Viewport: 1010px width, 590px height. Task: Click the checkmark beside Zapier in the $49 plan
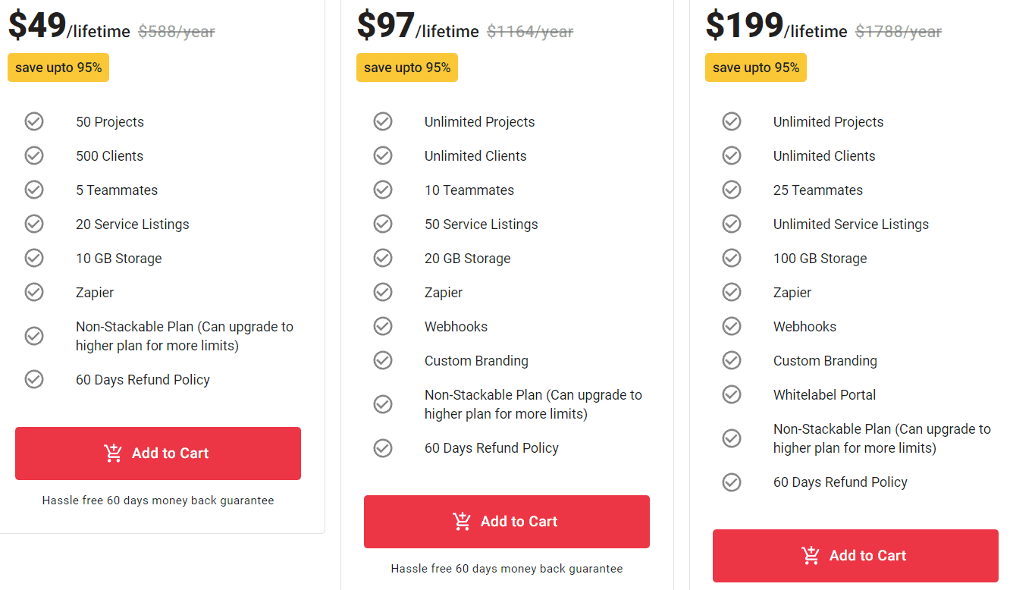[x=34, y=292]
